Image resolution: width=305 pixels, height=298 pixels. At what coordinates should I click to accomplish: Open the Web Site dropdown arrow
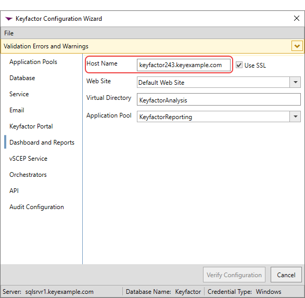[295, 82]
